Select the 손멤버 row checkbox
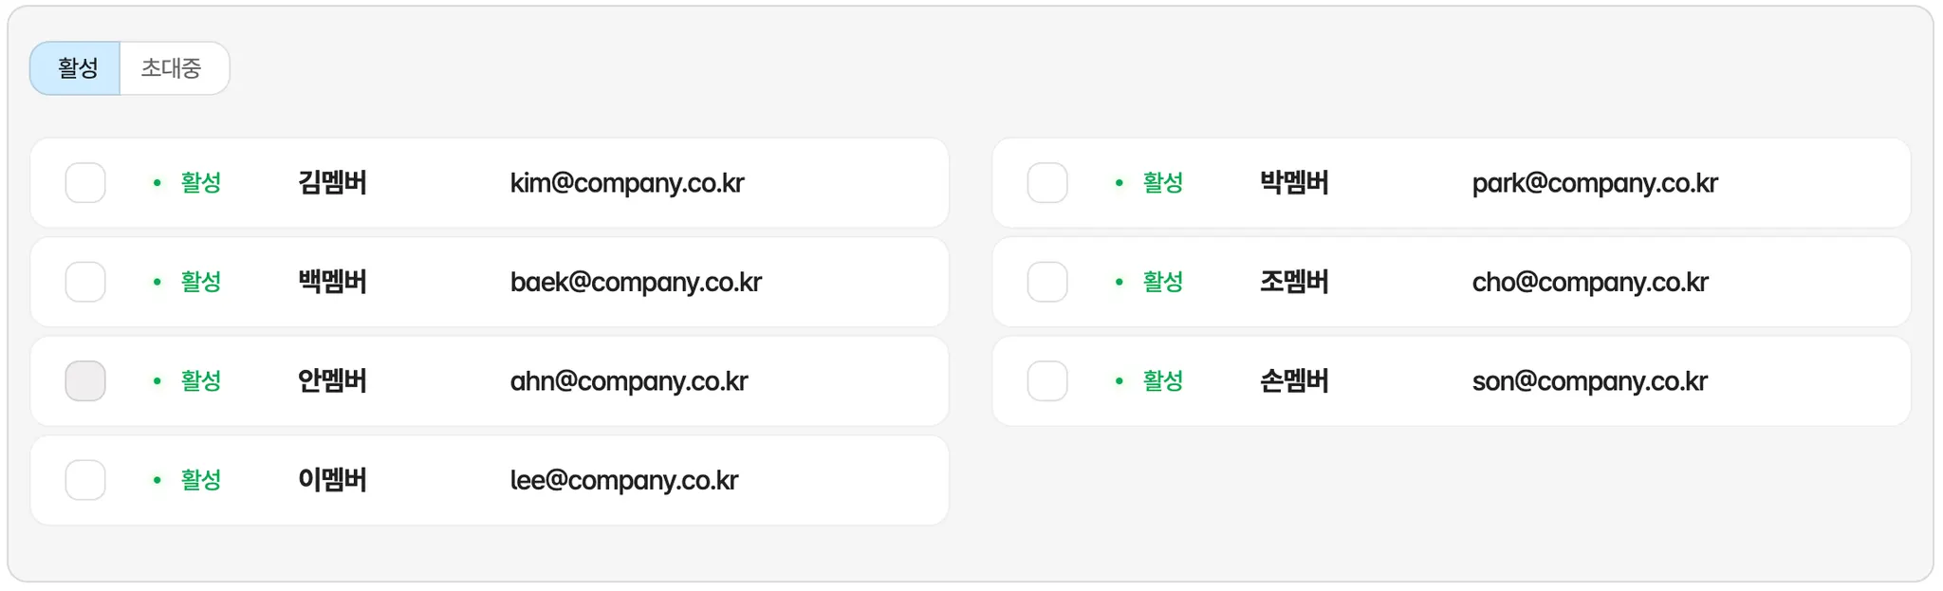The image size is (1943, 591). (x=1047, y=381)
